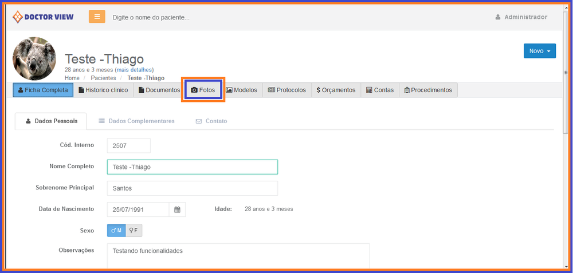Click the Historico clinico button

(x=103, y=90)
